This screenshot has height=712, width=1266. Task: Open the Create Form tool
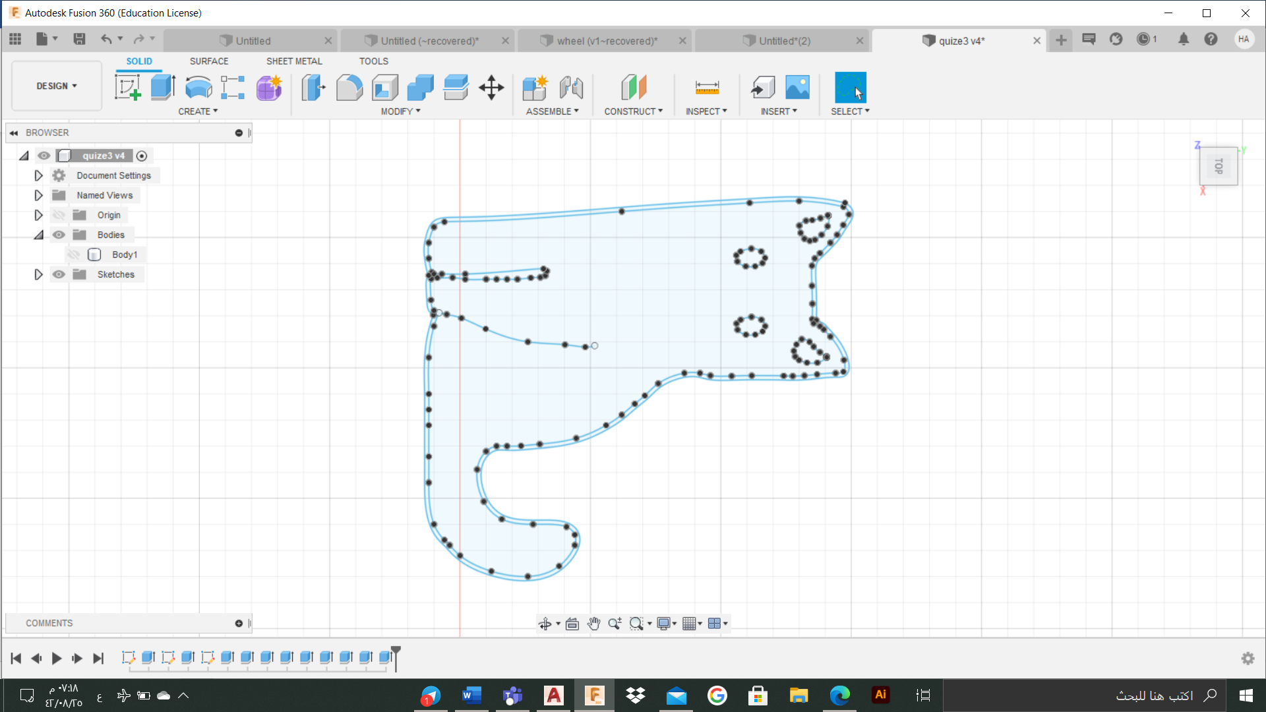pos(268,87)
